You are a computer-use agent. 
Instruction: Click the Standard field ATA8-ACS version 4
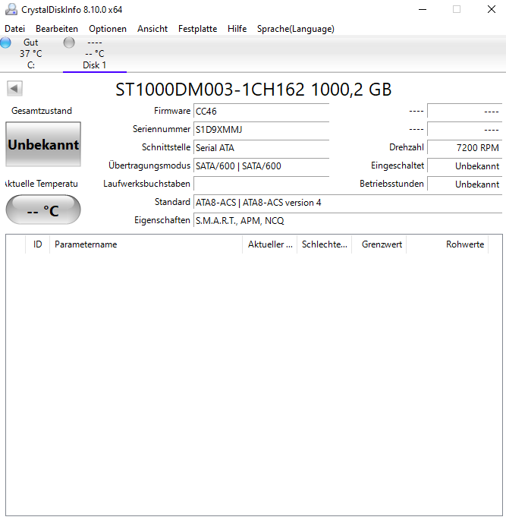click(x=348, y=202)
